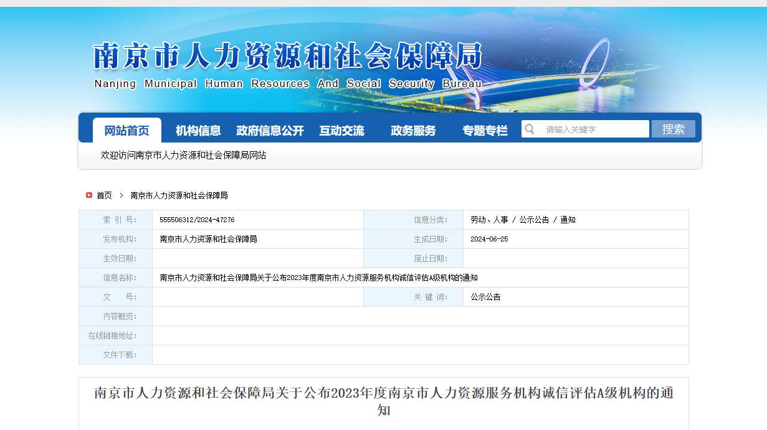
Task: Click the search magnifier icon
Action: pos(530,129)
